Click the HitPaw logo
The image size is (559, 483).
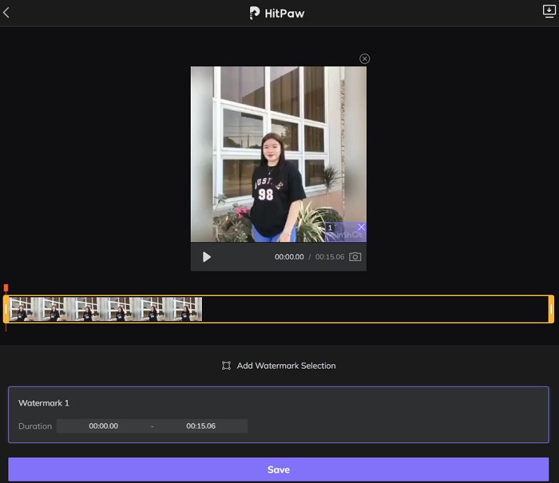coord(278,13)
